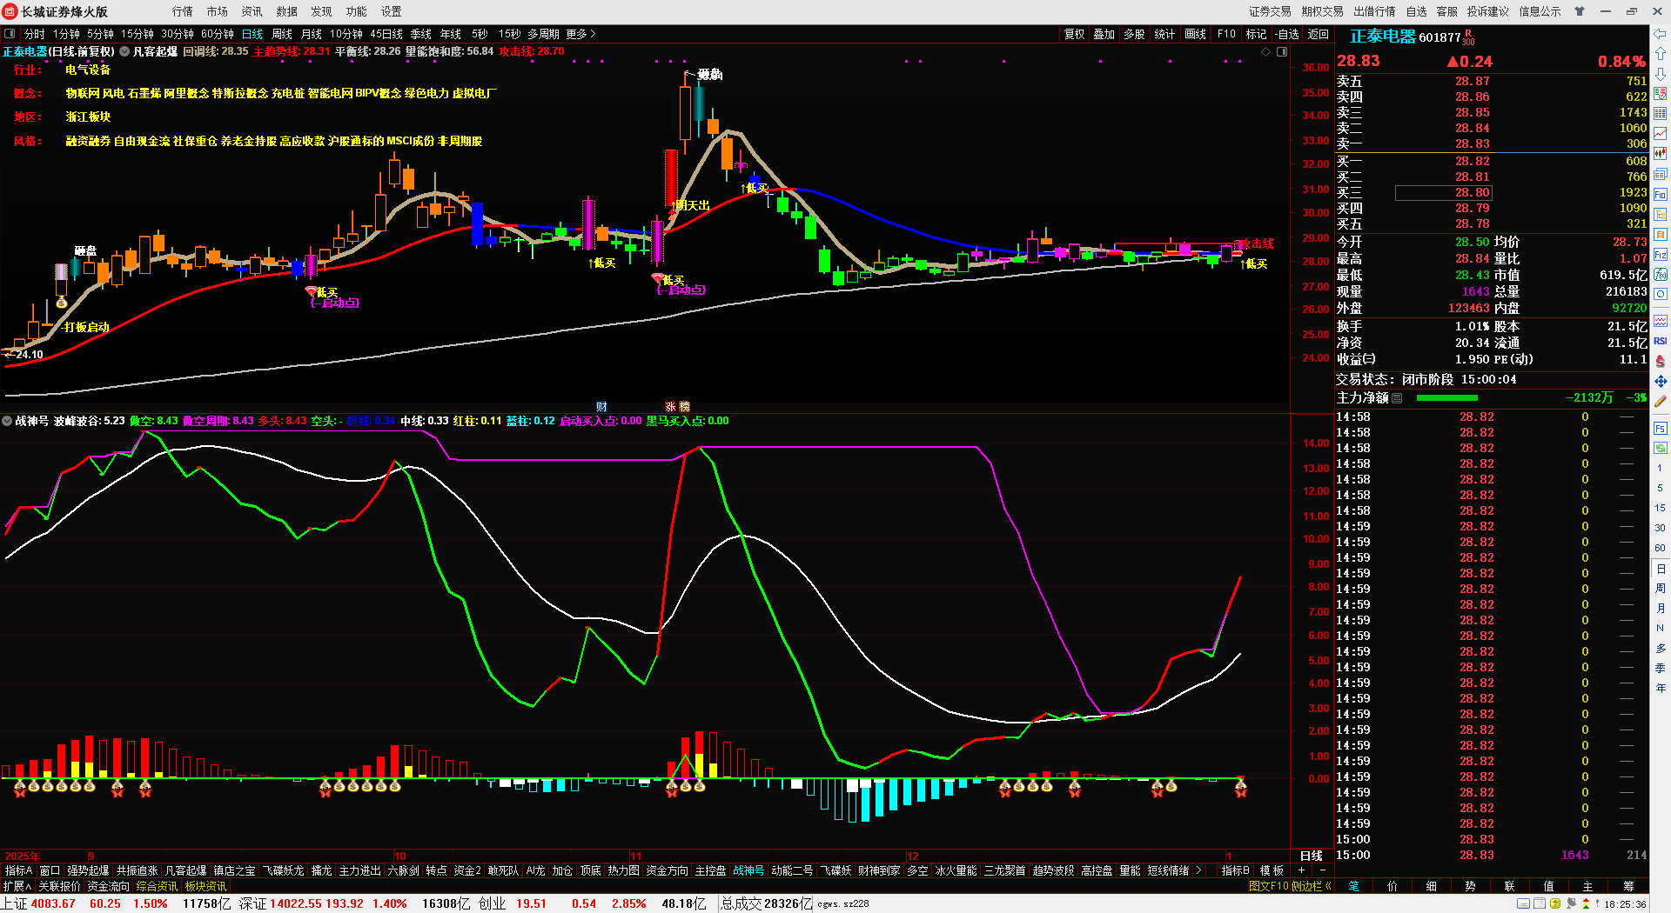Click the up arrow icon in right sidebar
The width and height of the screenshot is (1671, 913).
click(1660, 53)
